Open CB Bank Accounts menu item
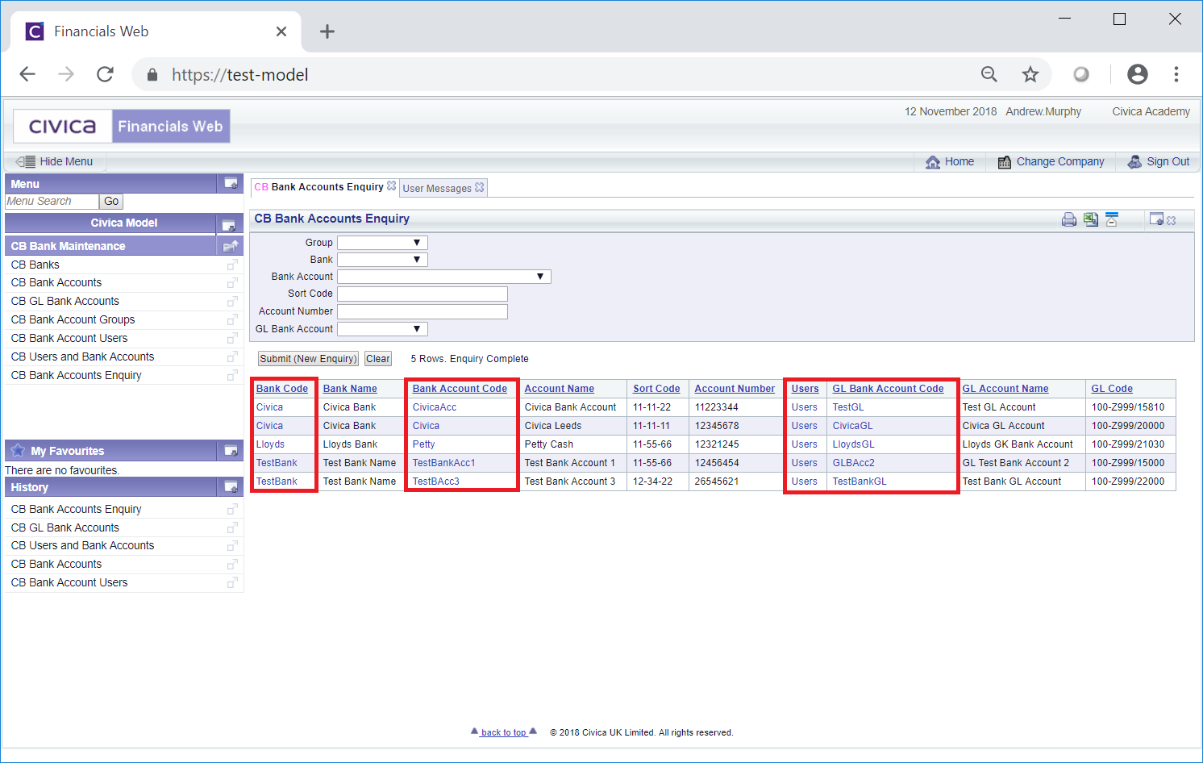 coord(56,282)
